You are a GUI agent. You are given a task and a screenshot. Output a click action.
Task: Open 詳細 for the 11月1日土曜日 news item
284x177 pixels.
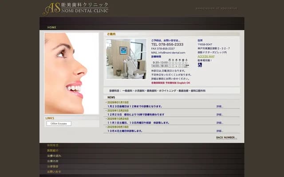(x=220, y=123)
